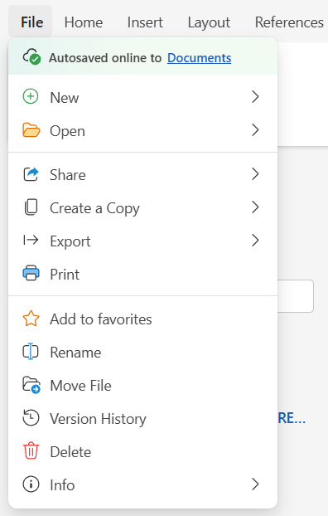Open the Documents link
Image resolution: width=328 pixels, height=516 pixels.
199,58
